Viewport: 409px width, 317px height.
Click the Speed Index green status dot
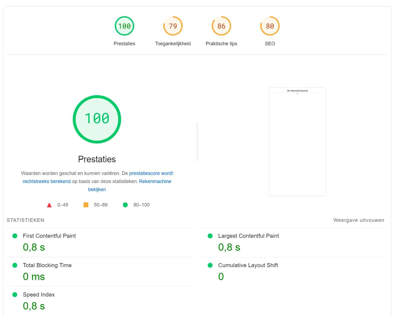point(15,295)
